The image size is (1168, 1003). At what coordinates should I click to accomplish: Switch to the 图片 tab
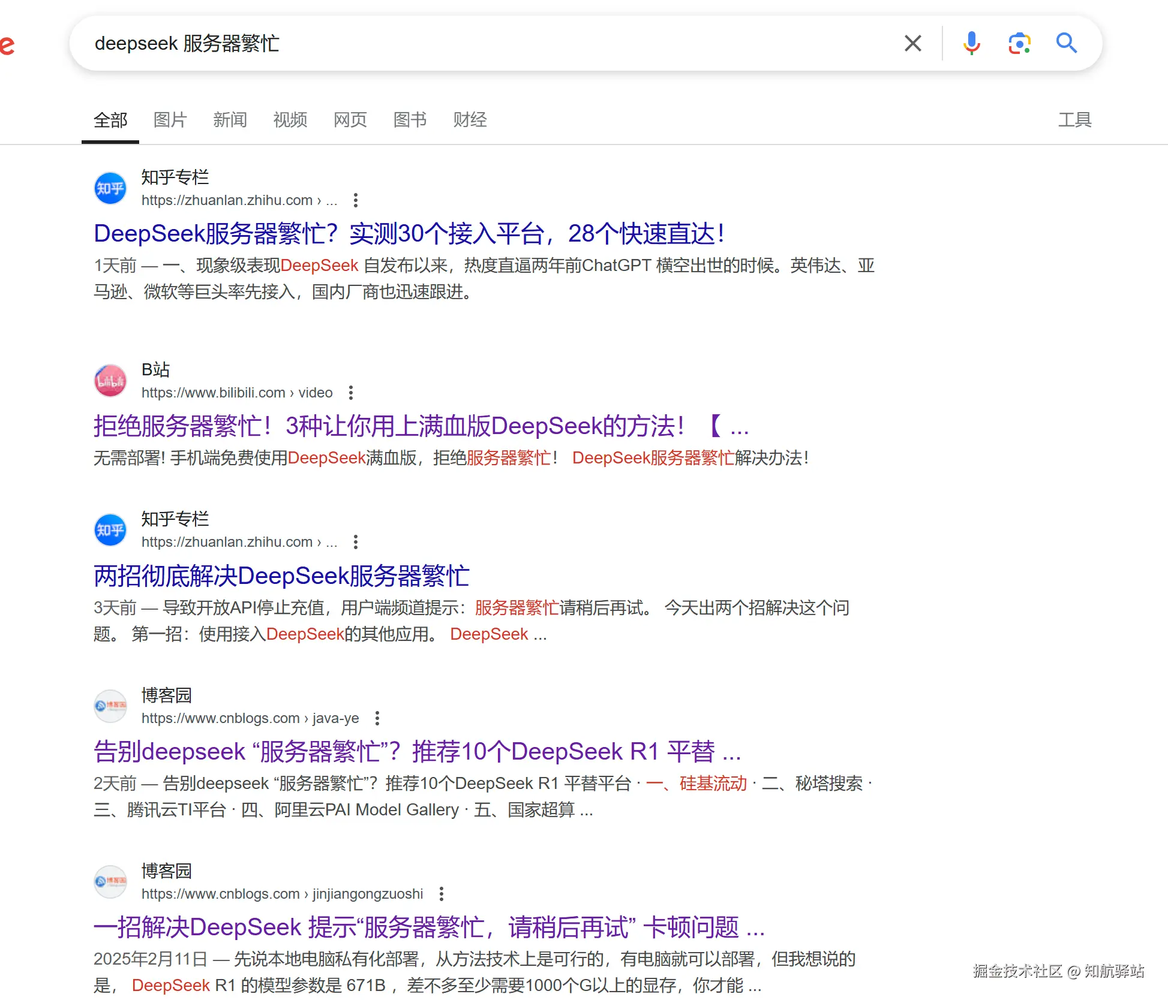[170, 120]
